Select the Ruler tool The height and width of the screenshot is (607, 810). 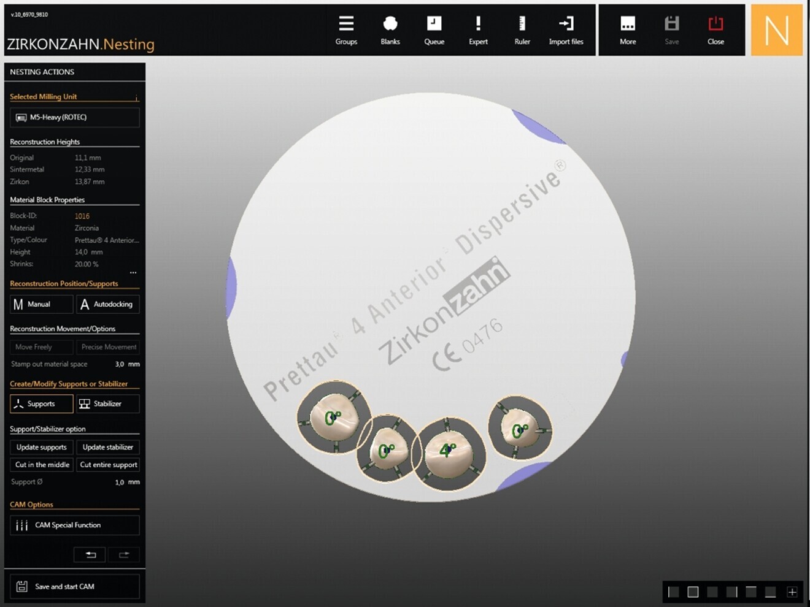pos(522,30)
